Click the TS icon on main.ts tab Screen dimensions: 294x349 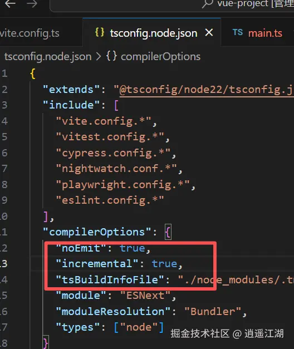tap(238, 32)
